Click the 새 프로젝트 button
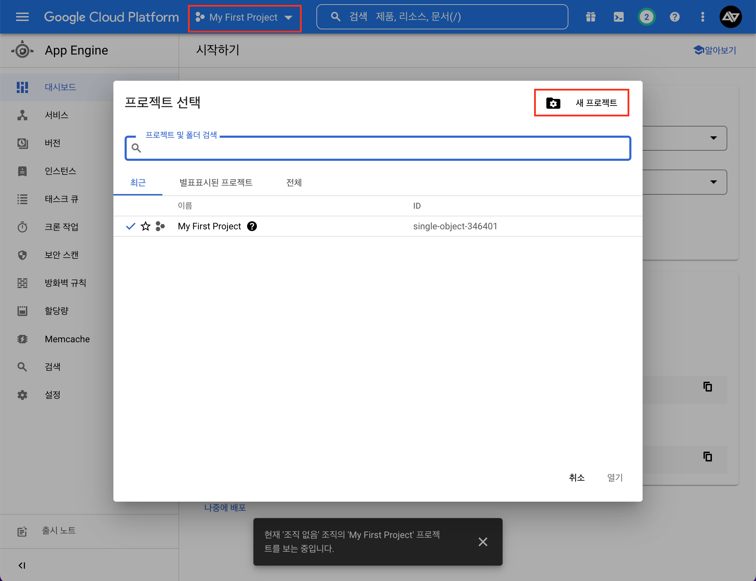The height and width of the screenshot is (581, 756). tap(582, 103)
